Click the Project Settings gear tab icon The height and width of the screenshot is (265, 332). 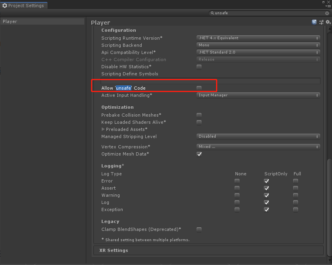click(5, 6)
